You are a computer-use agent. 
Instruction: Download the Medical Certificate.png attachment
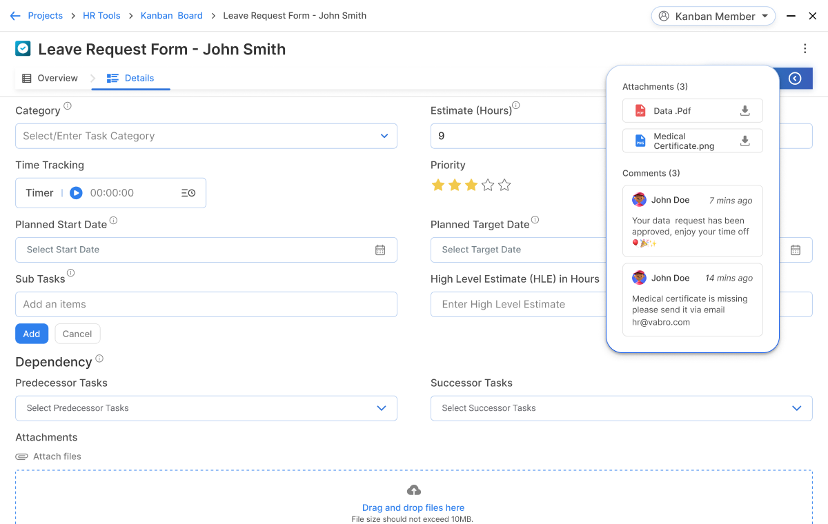click(x=745, y=141)
